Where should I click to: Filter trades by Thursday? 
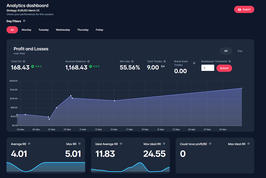pyautogui.click(x=83, y=30)
